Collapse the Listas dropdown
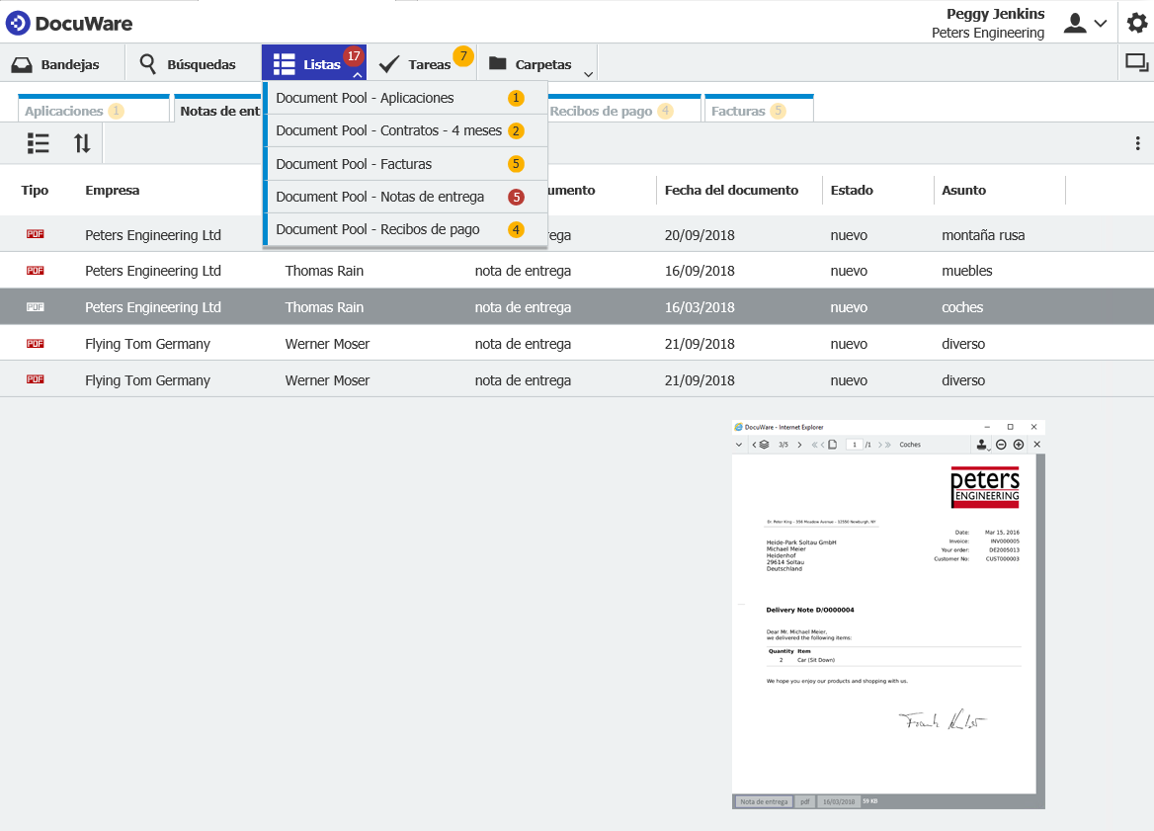 click(x=356, y=74)
